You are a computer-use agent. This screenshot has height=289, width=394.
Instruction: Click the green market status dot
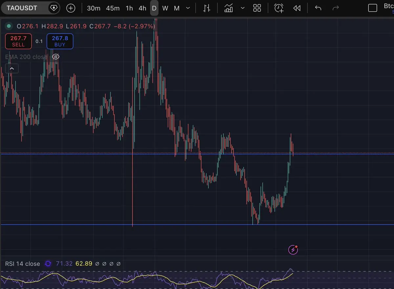(x=9, y=26)
